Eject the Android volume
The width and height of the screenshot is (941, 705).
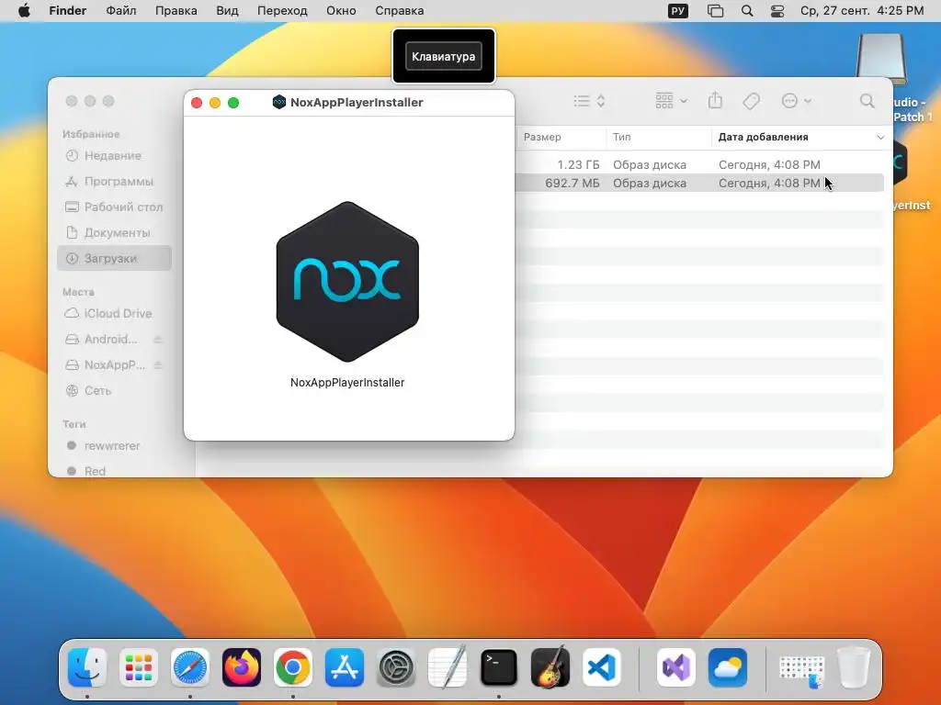click(157, 340)
